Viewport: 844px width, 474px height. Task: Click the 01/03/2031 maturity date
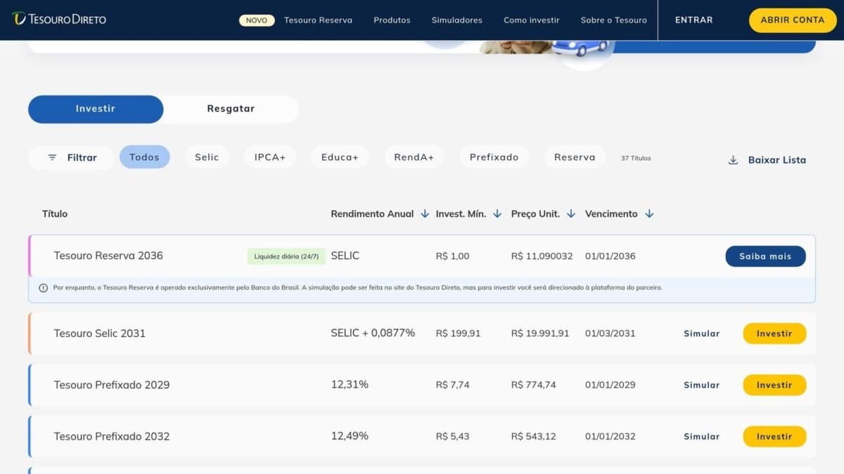610,334
